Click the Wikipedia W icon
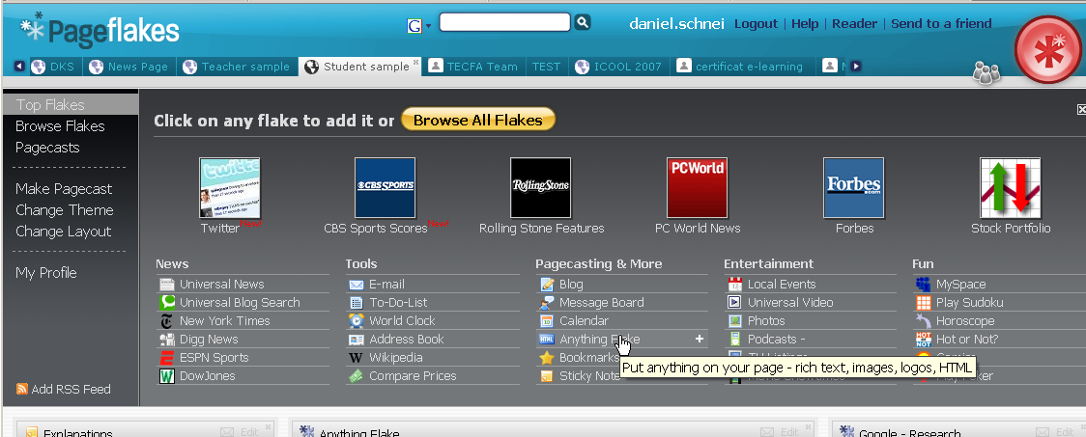 tap(357, 358)
